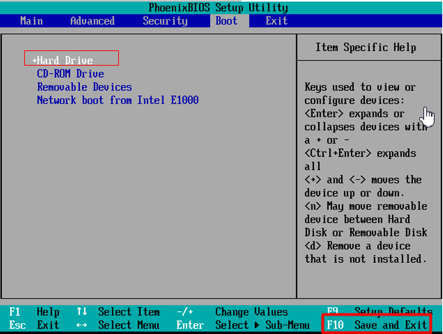443x334 pixels.
Task: Open the Main menu tab
Action: (31, 21)
